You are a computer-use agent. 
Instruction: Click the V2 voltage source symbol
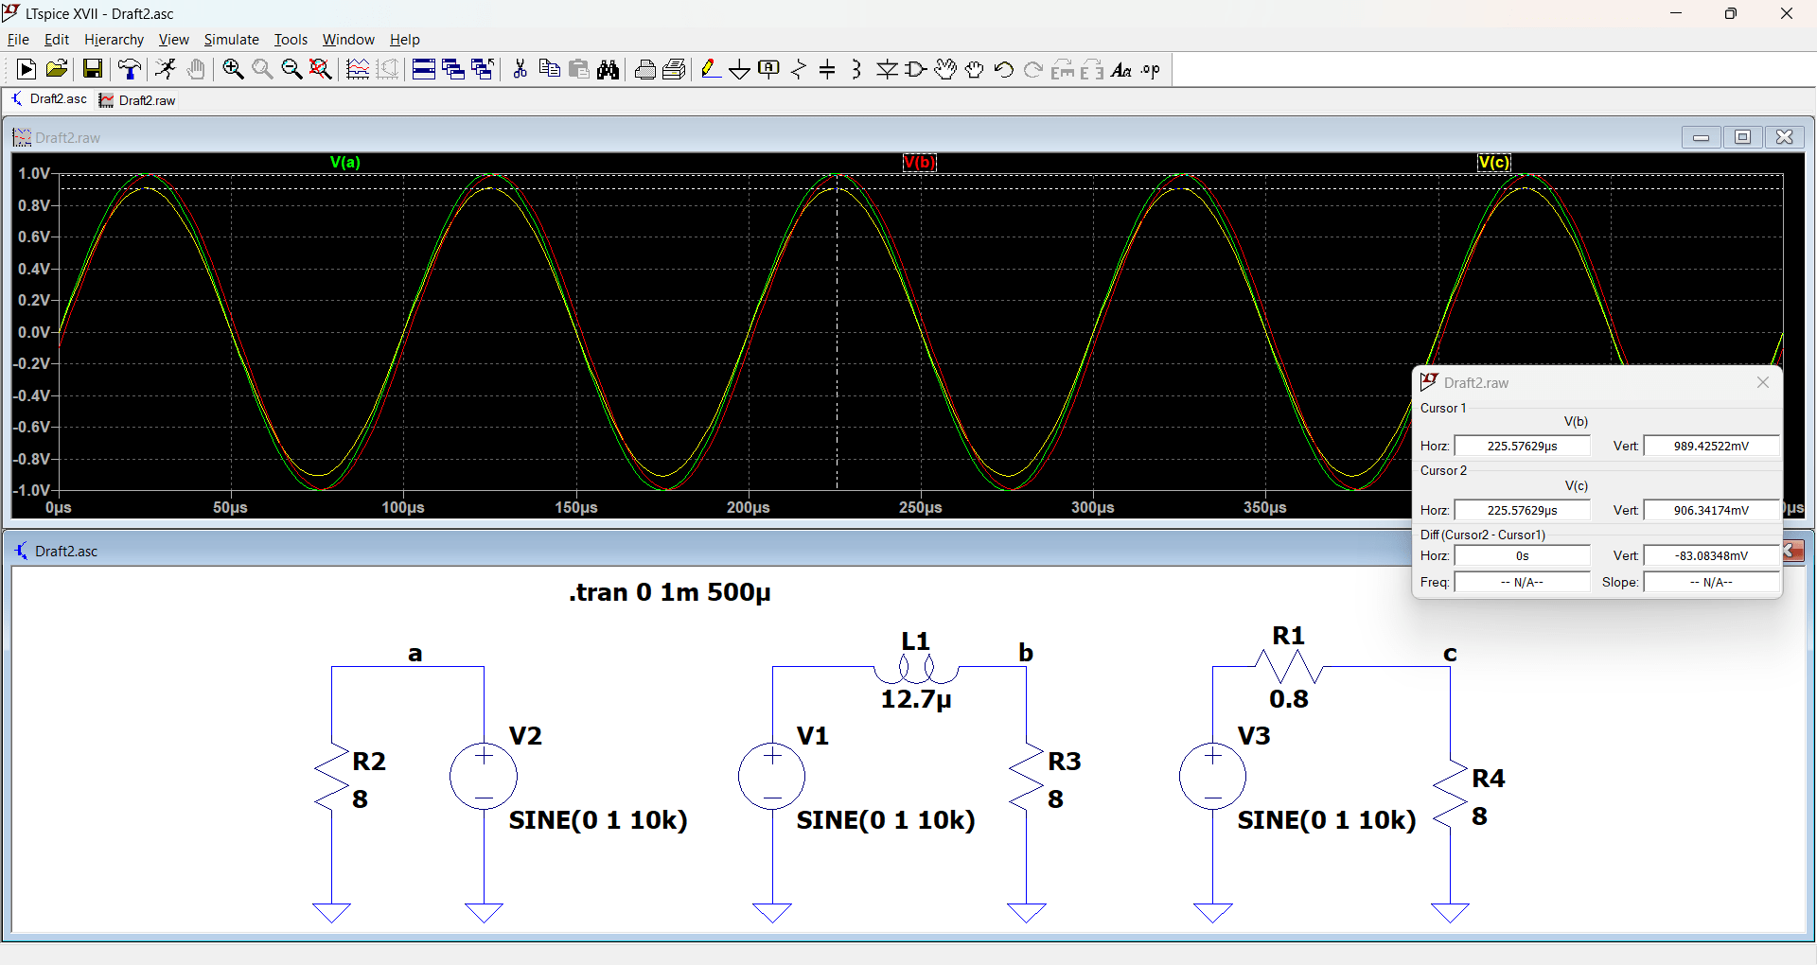[484, 777]
